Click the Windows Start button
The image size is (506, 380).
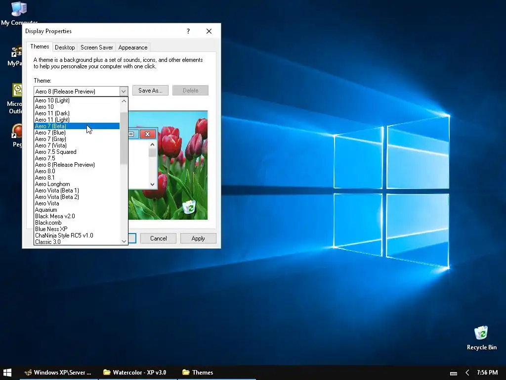tap(7, 373)
